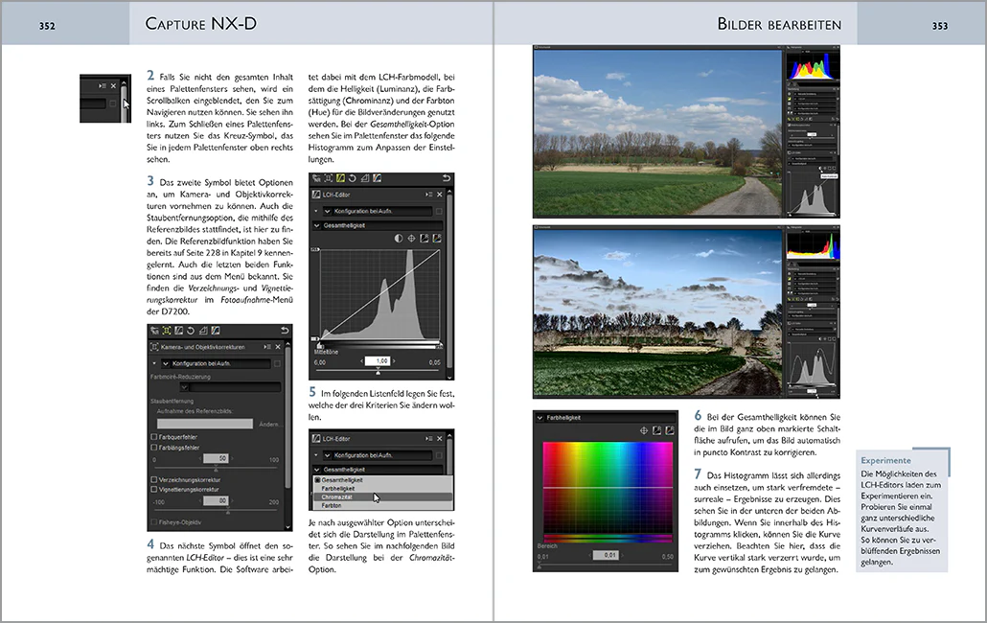The width and height of the screenshot is (987, 623).
Task: Collapse the triangle beside Konfiguration in Kamera- und Objektivkorrekturen
Action: [x=154, y=363]
